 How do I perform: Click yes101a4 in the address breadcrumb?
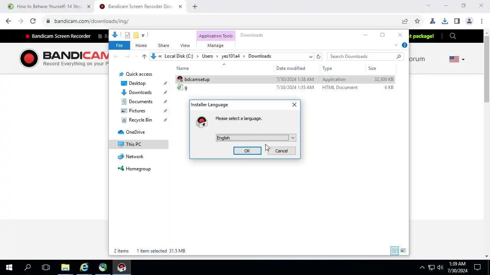click(x=230, y=56)
